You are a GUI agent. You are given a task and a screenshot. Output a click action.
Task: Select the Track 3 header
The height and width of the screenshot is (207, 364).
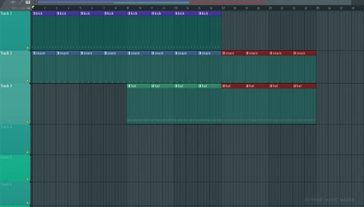coord(15,104)
